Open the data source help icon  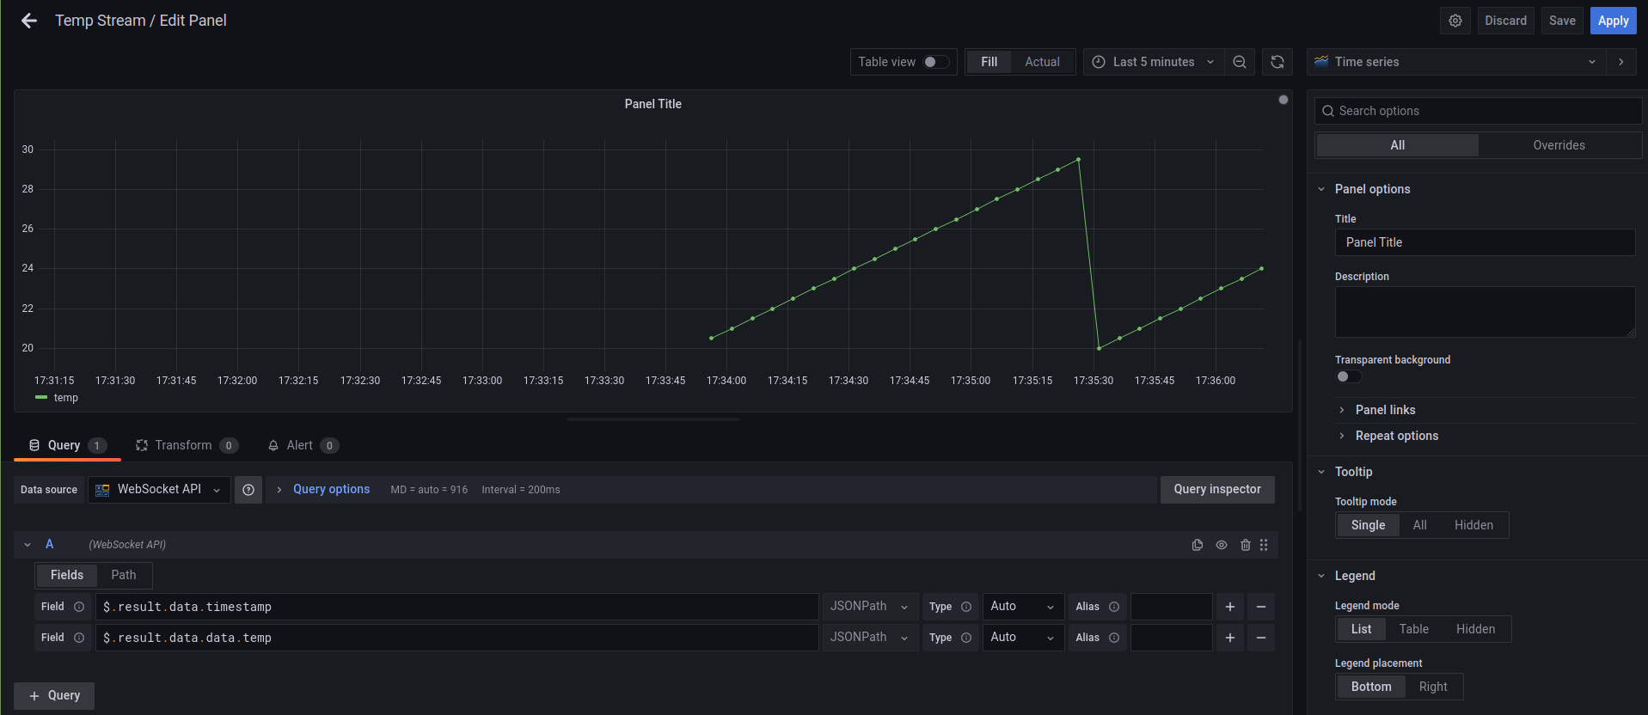point(248,490)
